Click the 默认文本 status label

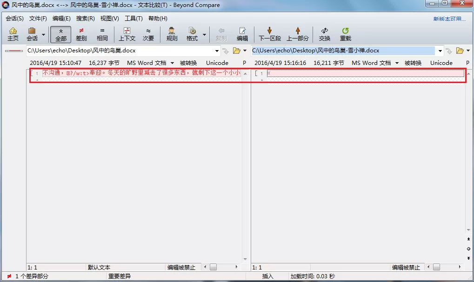(x=99, y=267)
